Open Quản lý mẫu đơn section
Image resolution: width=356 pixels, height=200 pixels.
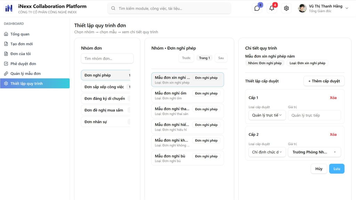click(25, 74)
